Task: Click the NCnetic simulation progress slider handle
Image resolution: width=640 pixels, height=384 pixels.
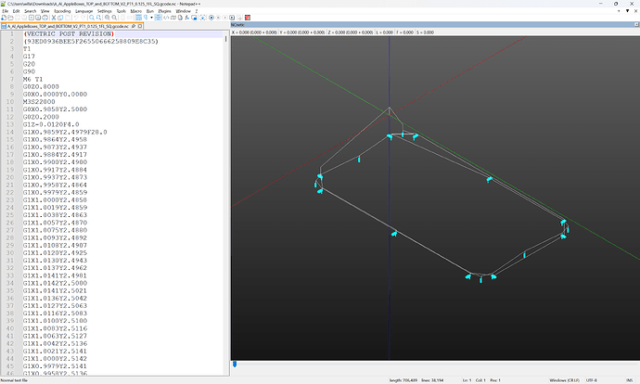Action: point(235,364)
